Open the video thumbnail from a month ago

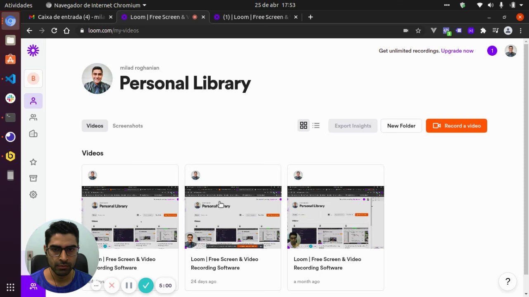pyautogui.click(x=336, y=217)
